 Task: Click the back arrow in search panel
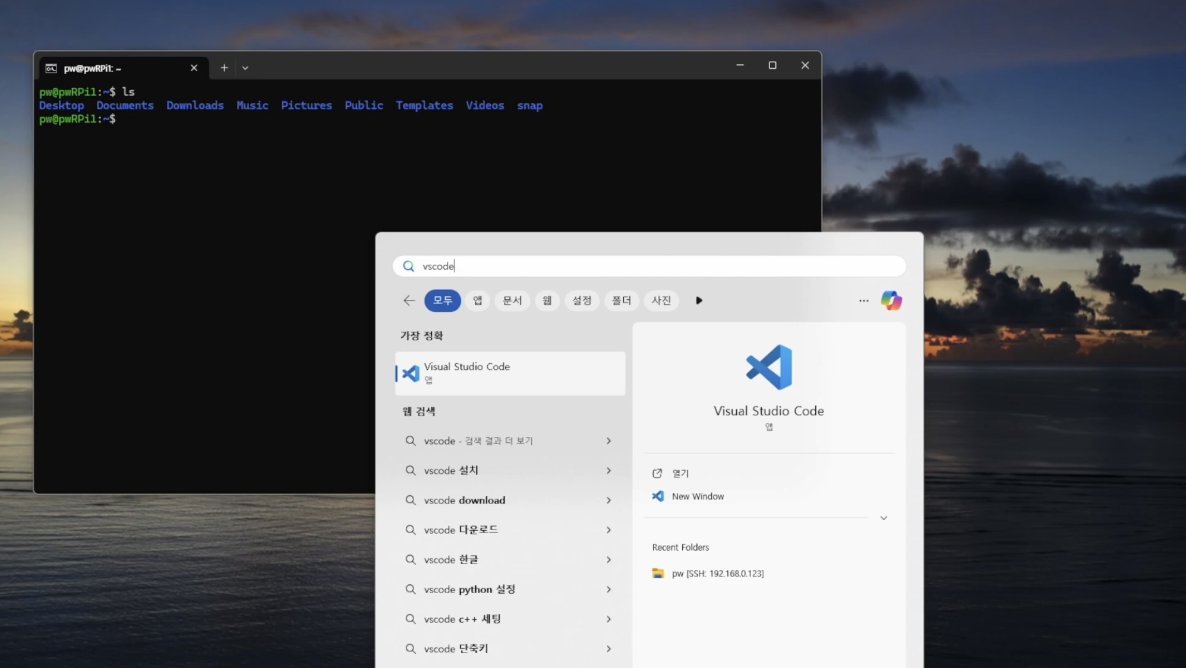409,300
